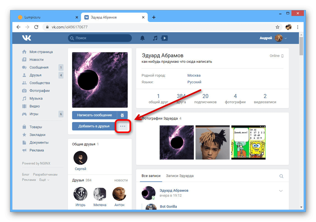
Task: Open the music note icon in header
Action: point(155,38)
